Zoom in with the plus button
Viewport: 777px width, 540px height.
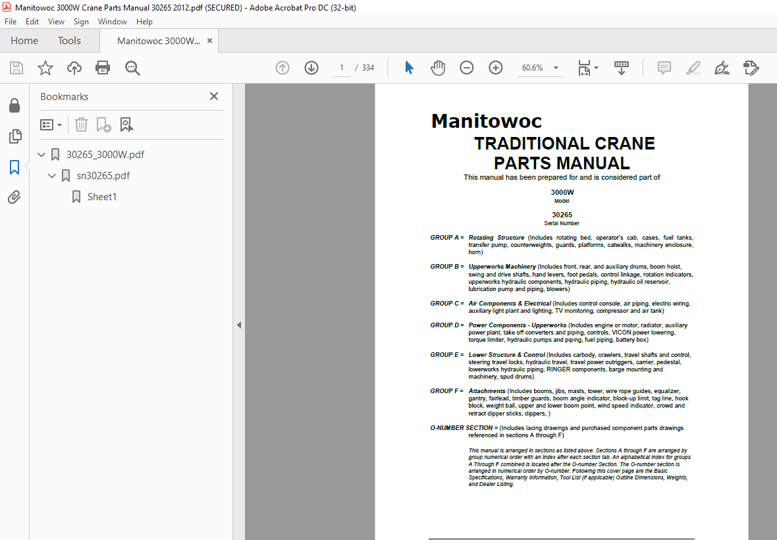496,68
